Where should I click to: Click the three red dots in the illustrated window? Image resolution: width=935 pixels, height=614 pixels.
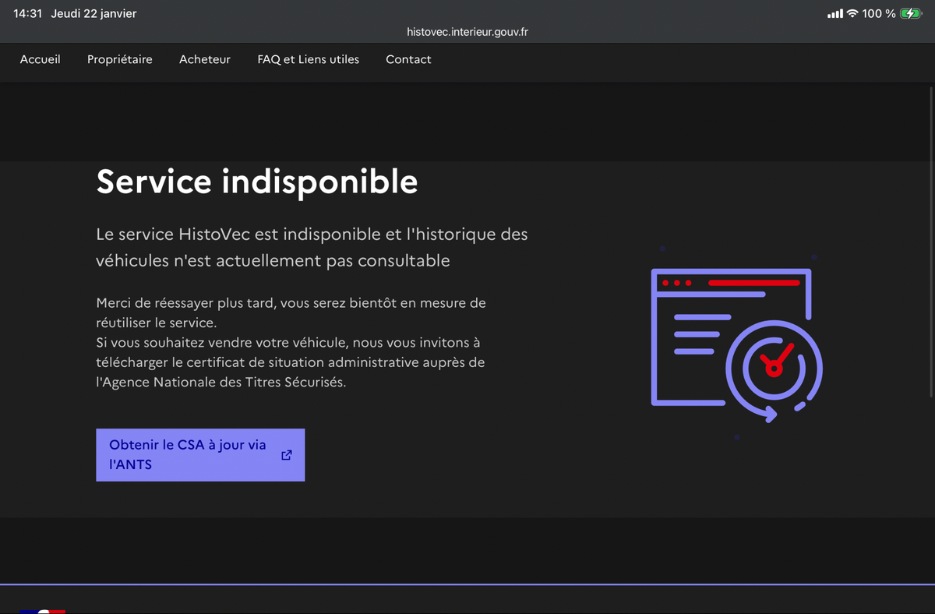tap(676, 283)
